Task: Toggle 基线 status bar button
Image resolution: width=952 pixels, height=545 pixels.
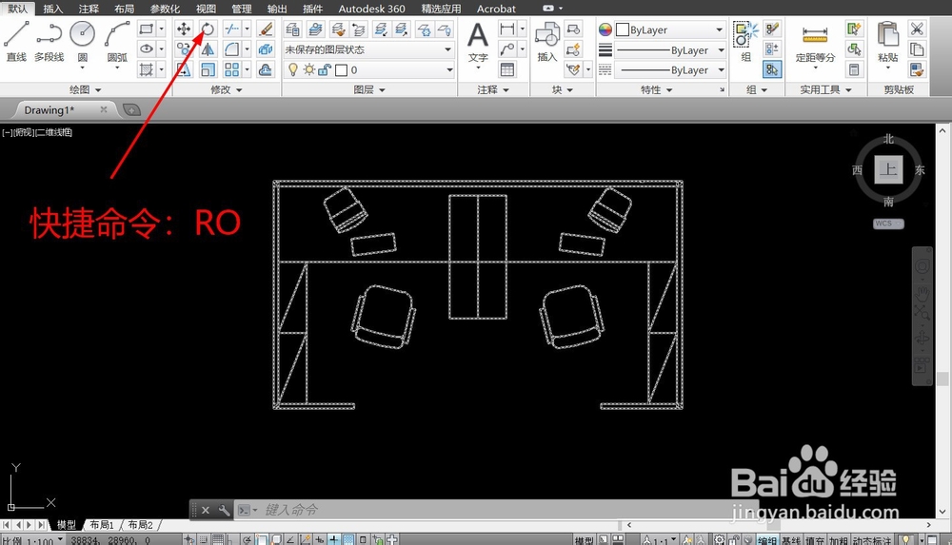Action: pos(791,540)
